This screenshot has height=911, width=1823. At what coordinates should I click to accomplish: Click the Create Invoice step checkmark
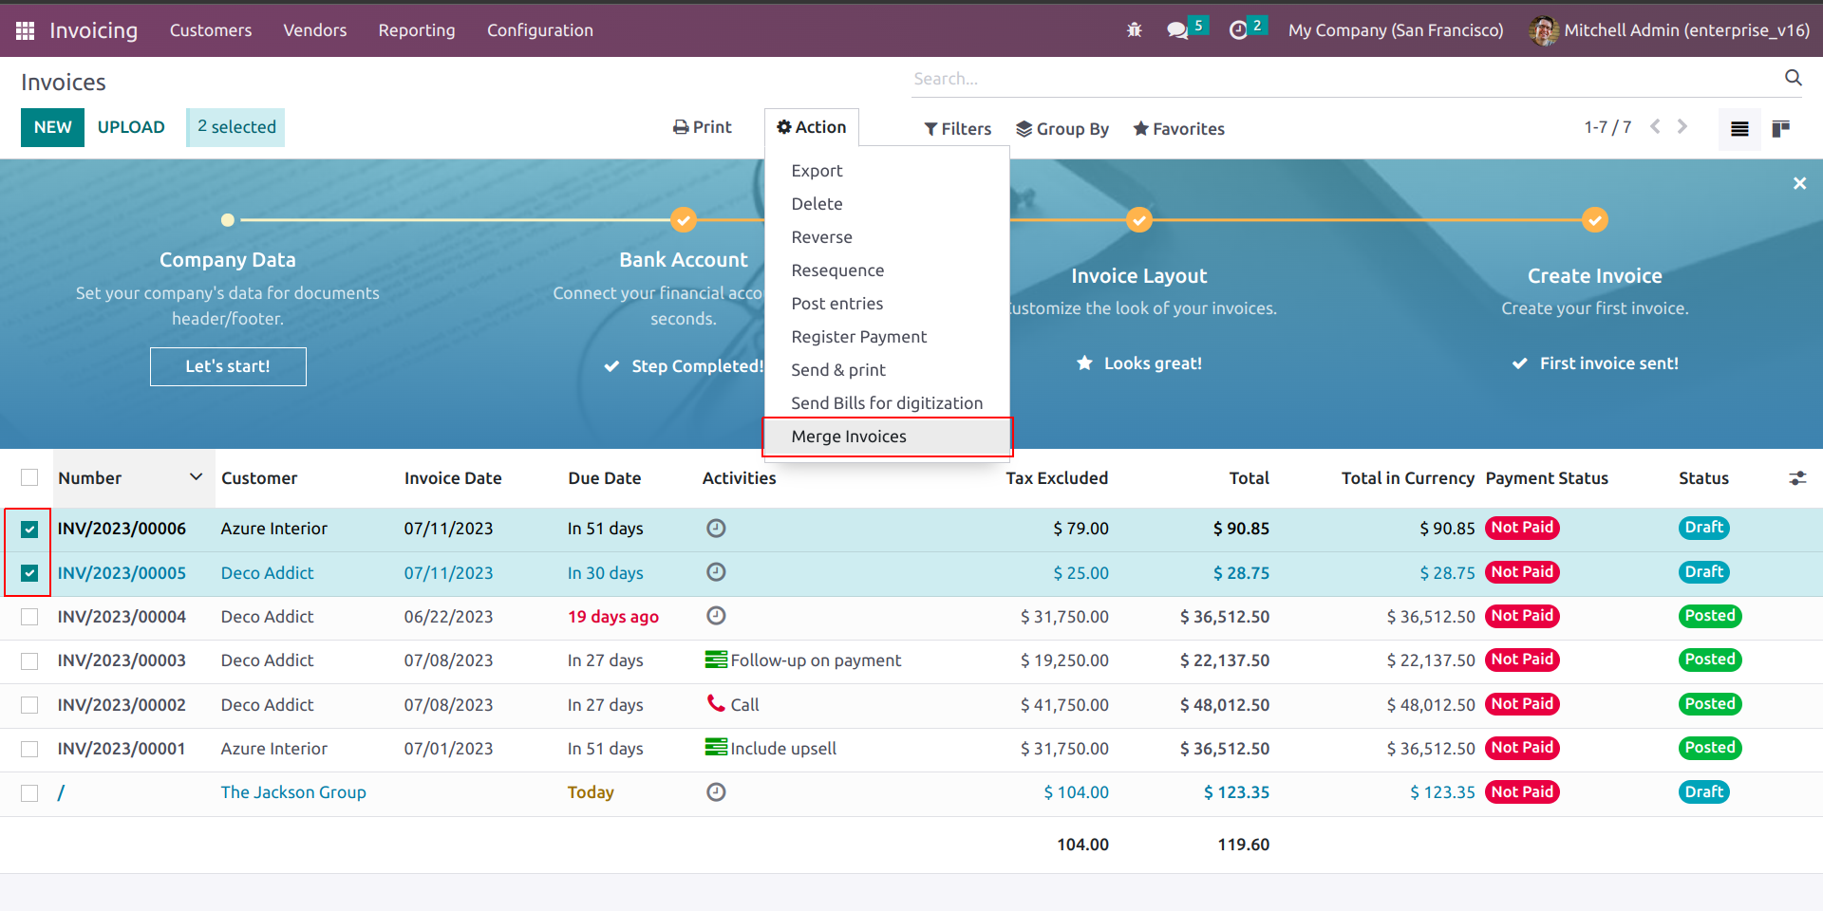click(x=1595, y=220)
